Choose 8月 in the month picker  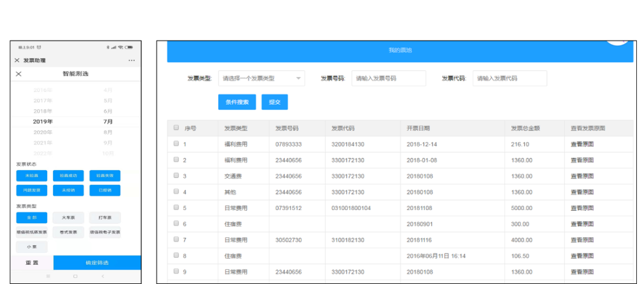108,132
